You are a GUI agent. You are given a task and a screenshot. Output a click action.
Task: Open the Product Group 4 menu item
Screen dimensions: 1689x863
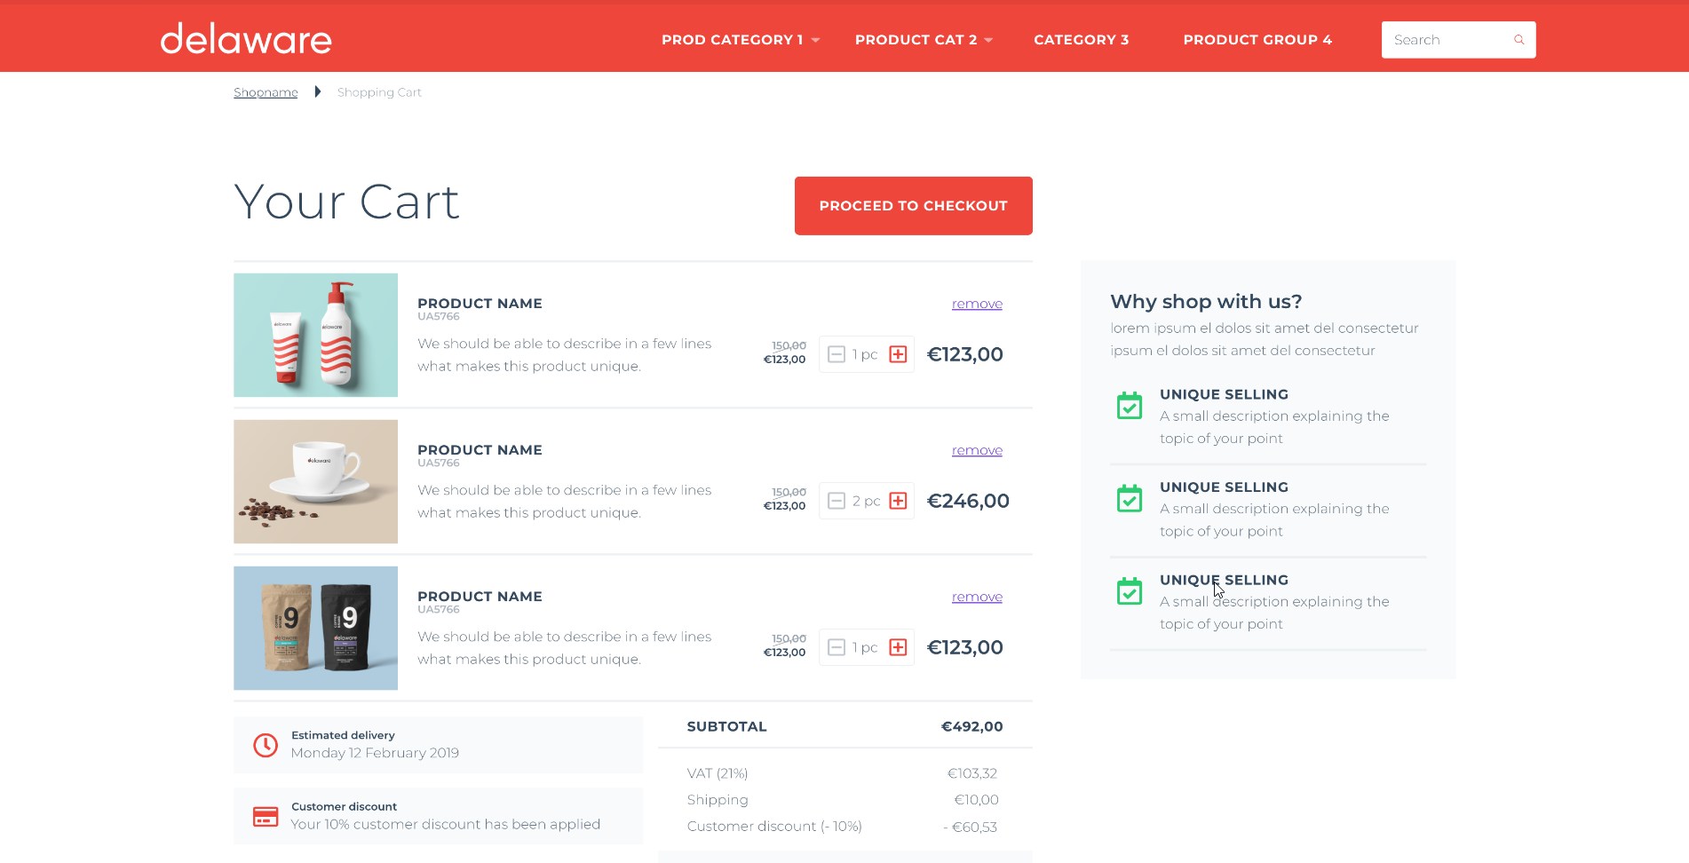pos(1257,40)
